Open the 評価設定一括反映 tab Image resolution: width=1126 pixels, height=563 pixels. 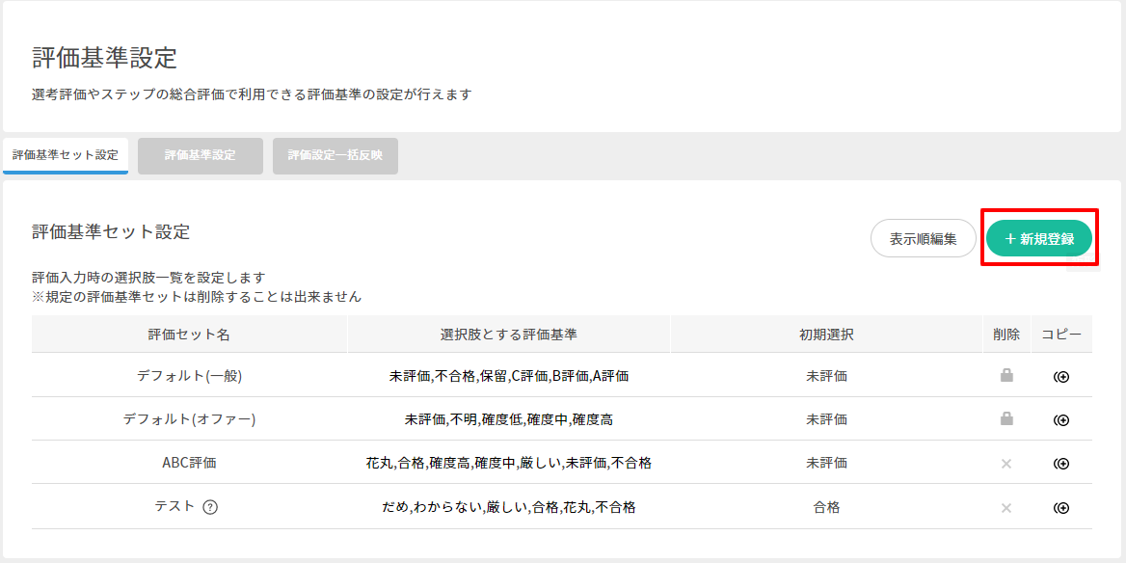pyautogui.click(x=335, y=155)
